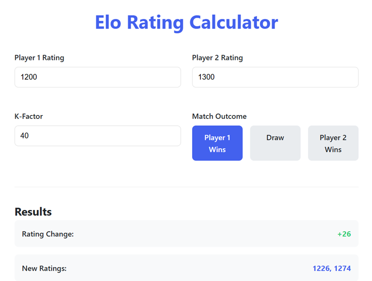Click the Rating Change label
The height and width of the screenshot is (281, 372).
[48, 234]
